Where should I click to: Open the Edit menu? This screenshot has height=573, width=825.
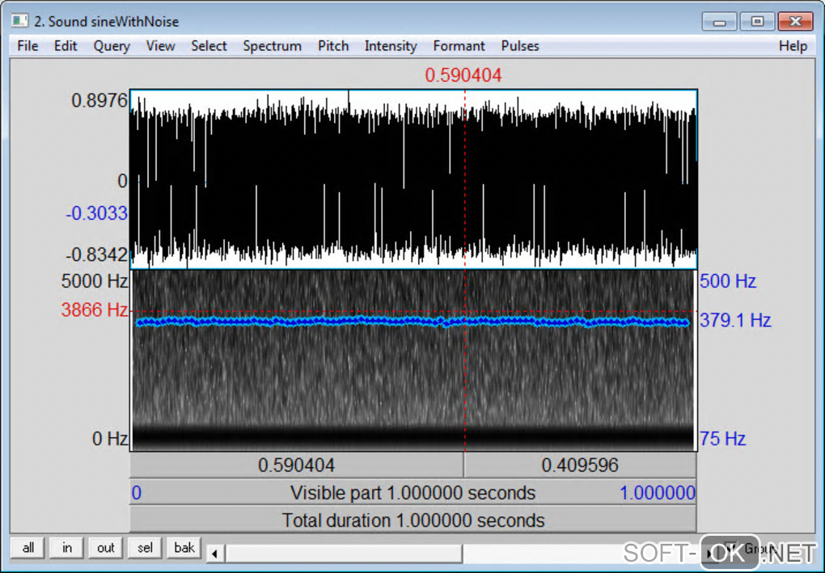66,46
